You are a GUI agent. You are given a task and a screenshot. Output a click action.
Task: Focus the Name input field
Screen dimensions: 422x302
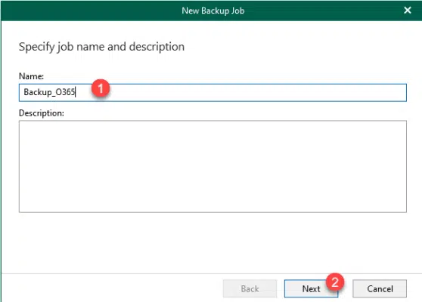213,92
